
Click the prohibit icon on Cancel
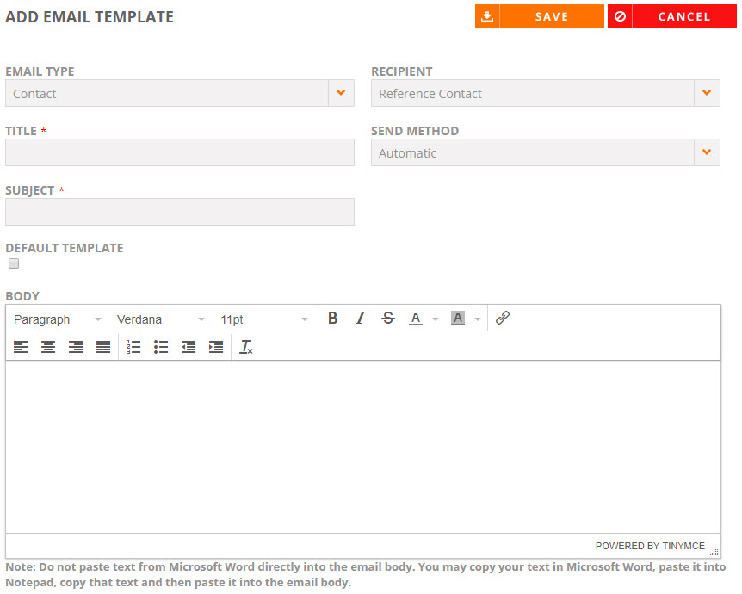[620, 16]
